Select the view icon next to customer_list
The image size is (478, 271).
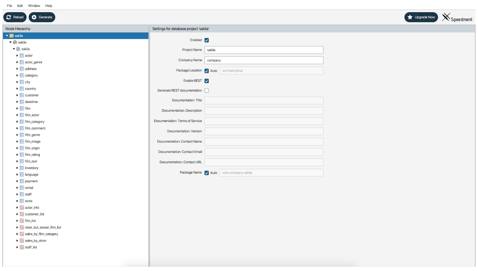point(21,214)
